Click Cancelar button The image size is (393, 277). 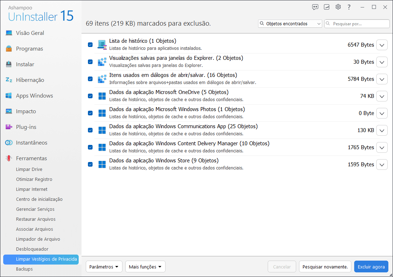click(x=282, y=267)
